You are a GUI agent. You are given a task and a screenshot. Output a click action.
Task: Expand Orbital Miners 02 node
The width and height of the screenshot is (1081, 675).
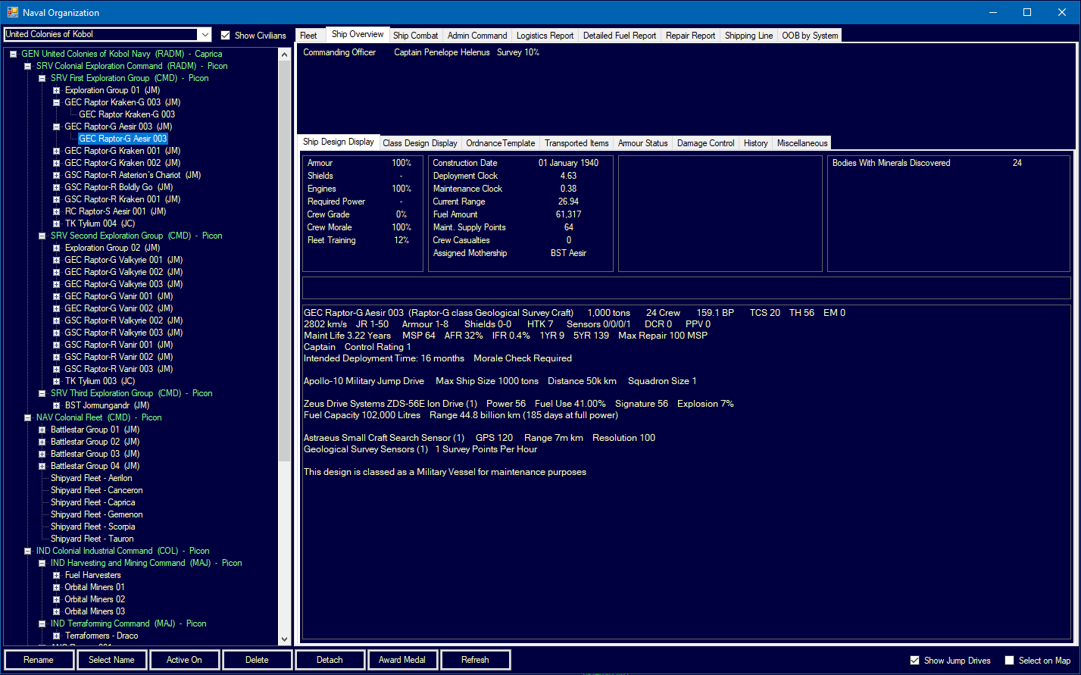56,599
